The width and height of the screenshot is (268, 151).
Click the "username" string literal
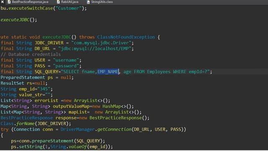(x=66, y=60)
